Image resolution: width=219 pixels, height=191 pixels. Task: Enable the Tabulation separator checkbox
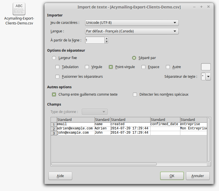coord(57,67)
